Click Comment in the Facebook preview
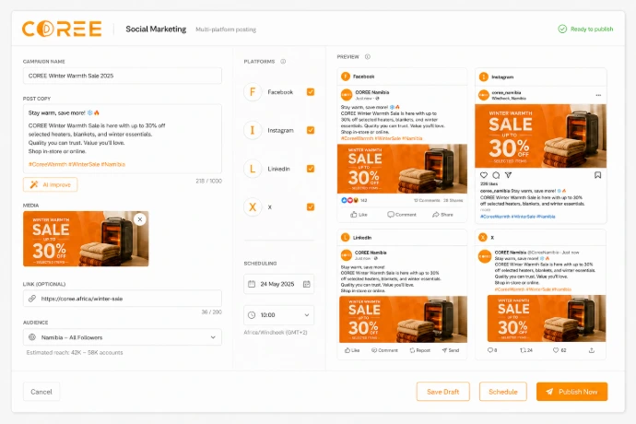The height and width of the screenshot is (424, 636). [402, 214]
